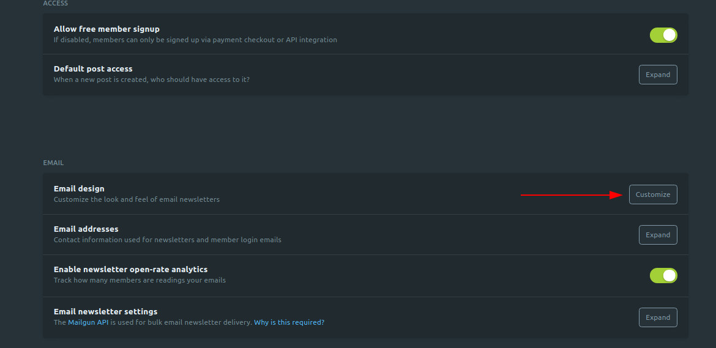Click the ACCESS section label
This screenshot has width=716, height=348.
tap(55, 3)
